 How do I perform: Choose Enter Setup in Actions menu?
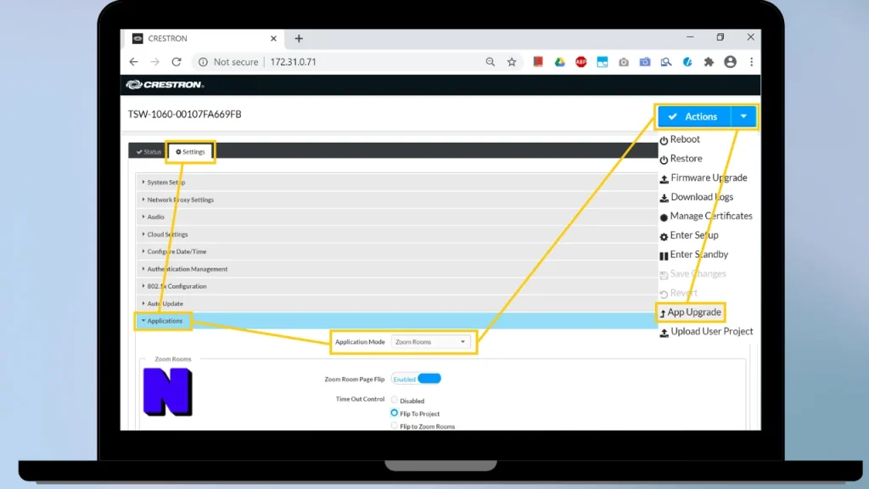coord(689,235)
